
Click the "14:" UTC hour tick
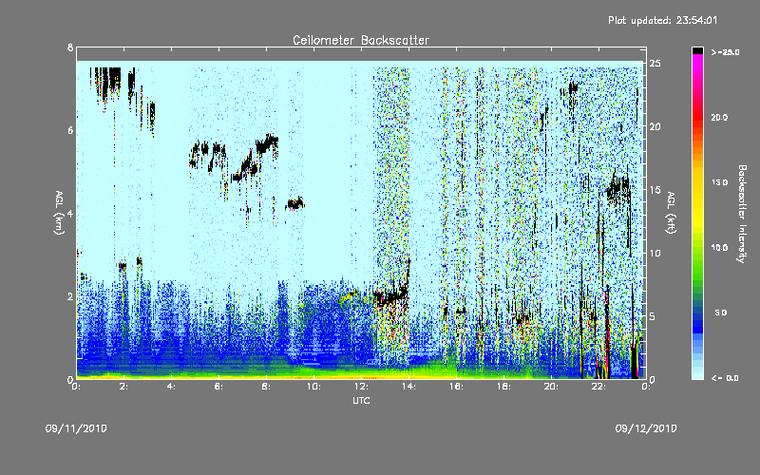click(408, 387)
